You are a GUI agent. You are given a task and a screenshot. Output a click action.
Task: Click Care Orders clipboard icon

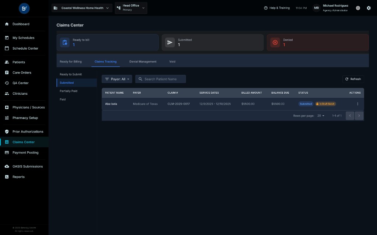pos(7,72)
